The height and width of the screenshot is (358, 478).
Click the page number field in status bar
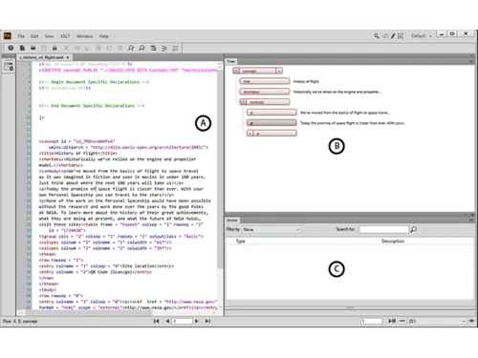182,321
